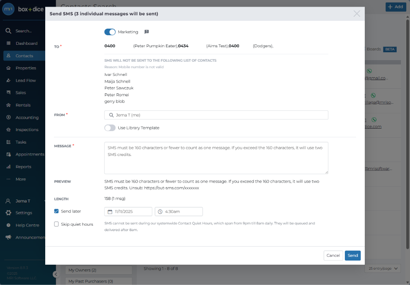Click the 158 (1 msg) length value
This screenshot has width=410, height=285.
pos(115,198)
